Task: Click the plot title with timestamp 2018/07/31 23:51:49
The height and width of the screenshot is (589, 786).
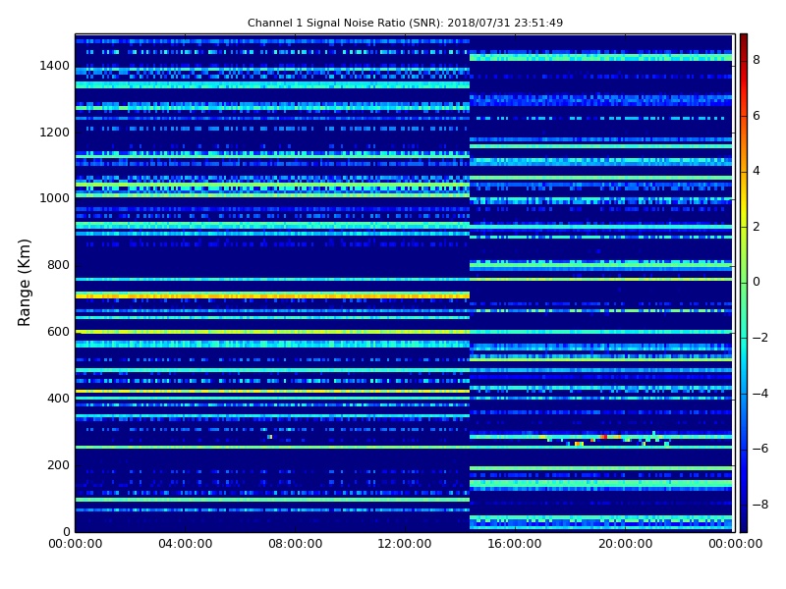Action: (405, 23)
